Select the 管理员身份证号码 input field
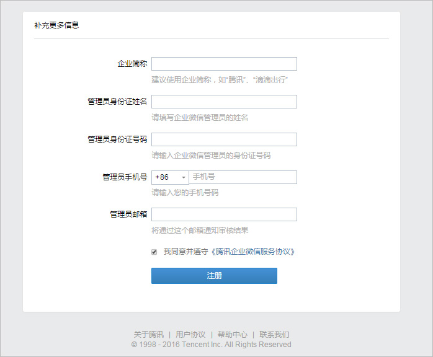Image resolution: width=433 pixels, height=357 pixels. (224, 139)
